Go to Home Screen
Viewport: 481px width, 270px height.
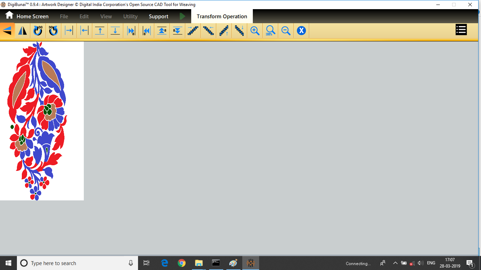(27, 16)
